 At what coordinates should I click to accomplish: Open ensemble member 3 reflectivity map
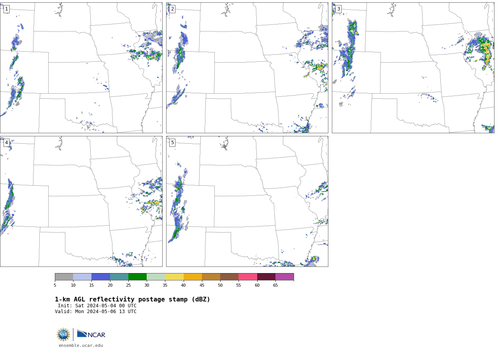coord(413,68)
